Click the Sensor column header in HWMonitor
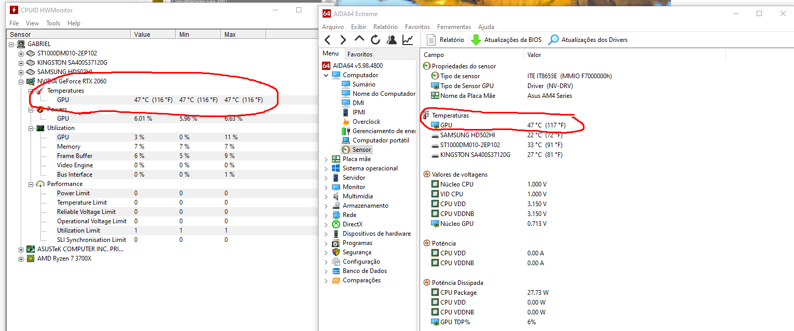This screenshot has height=331, width=794. (x=69, y=35)
